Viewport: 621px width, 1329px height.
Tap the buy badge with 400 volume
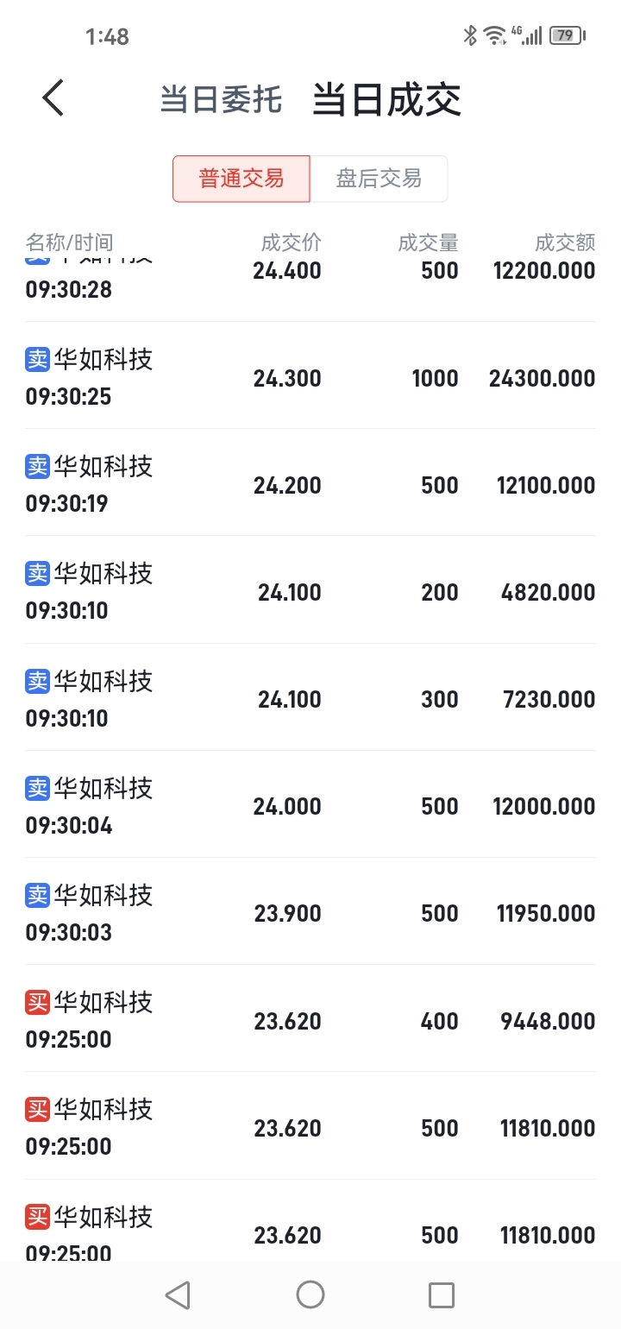coord(38,1002)
